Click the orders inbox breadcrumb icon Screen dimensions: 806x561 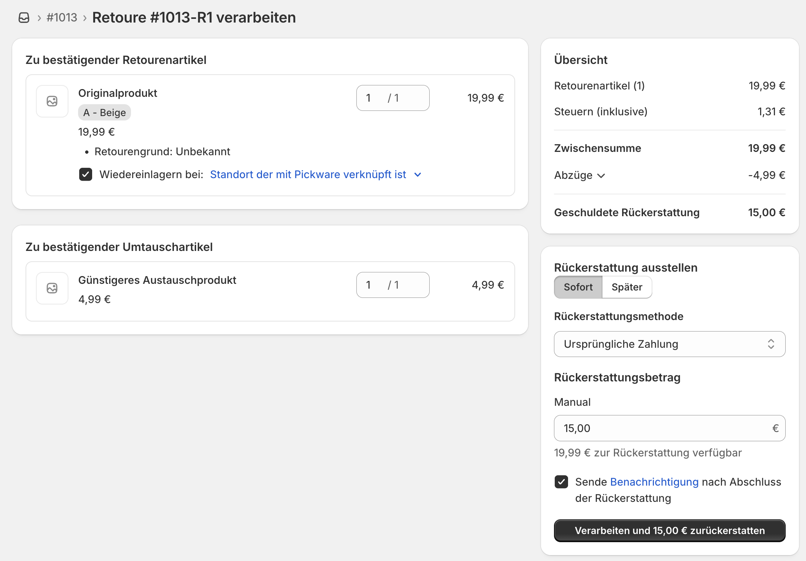[x=24, y=17]
